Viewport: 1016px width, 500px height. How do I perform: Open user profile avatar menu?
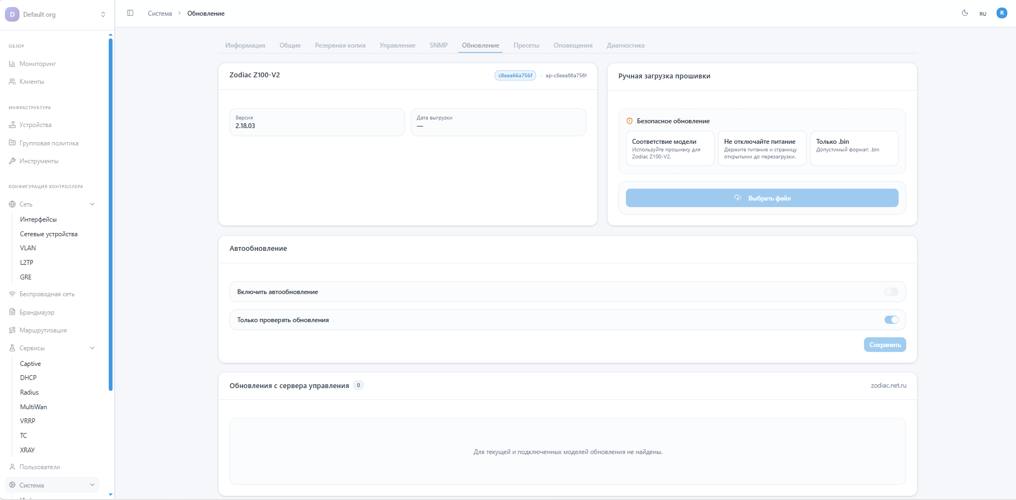coord(1001,13)
